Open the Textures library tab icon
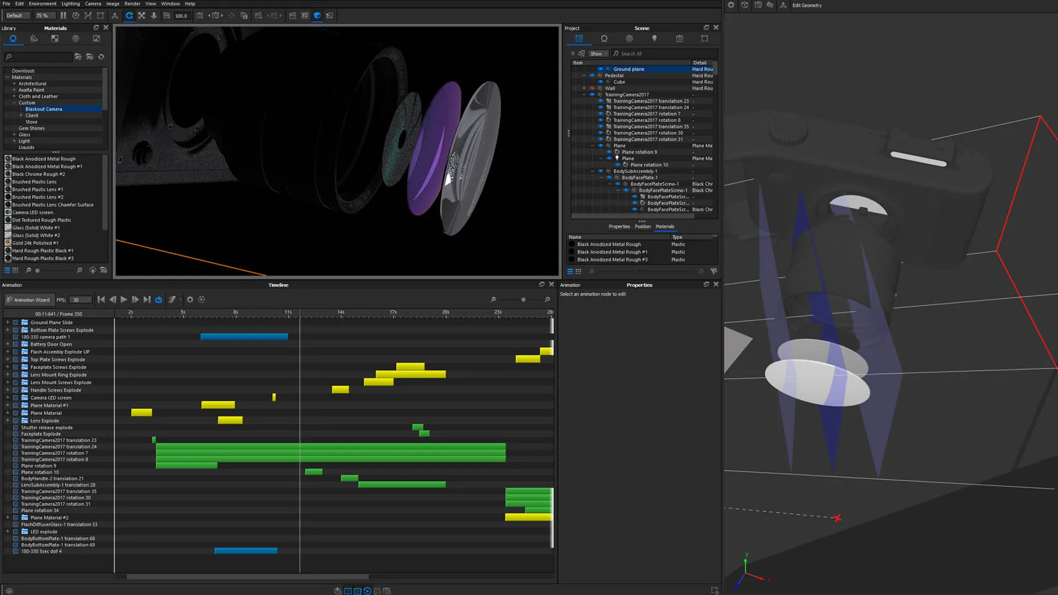 click(x=55, y=39)
